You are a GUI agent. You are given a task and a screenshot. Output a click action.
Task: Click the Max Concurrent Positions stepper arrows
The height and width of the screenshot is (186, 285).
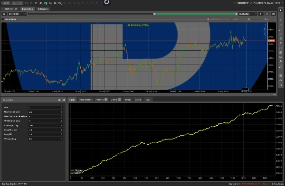[x=62, y=116]
